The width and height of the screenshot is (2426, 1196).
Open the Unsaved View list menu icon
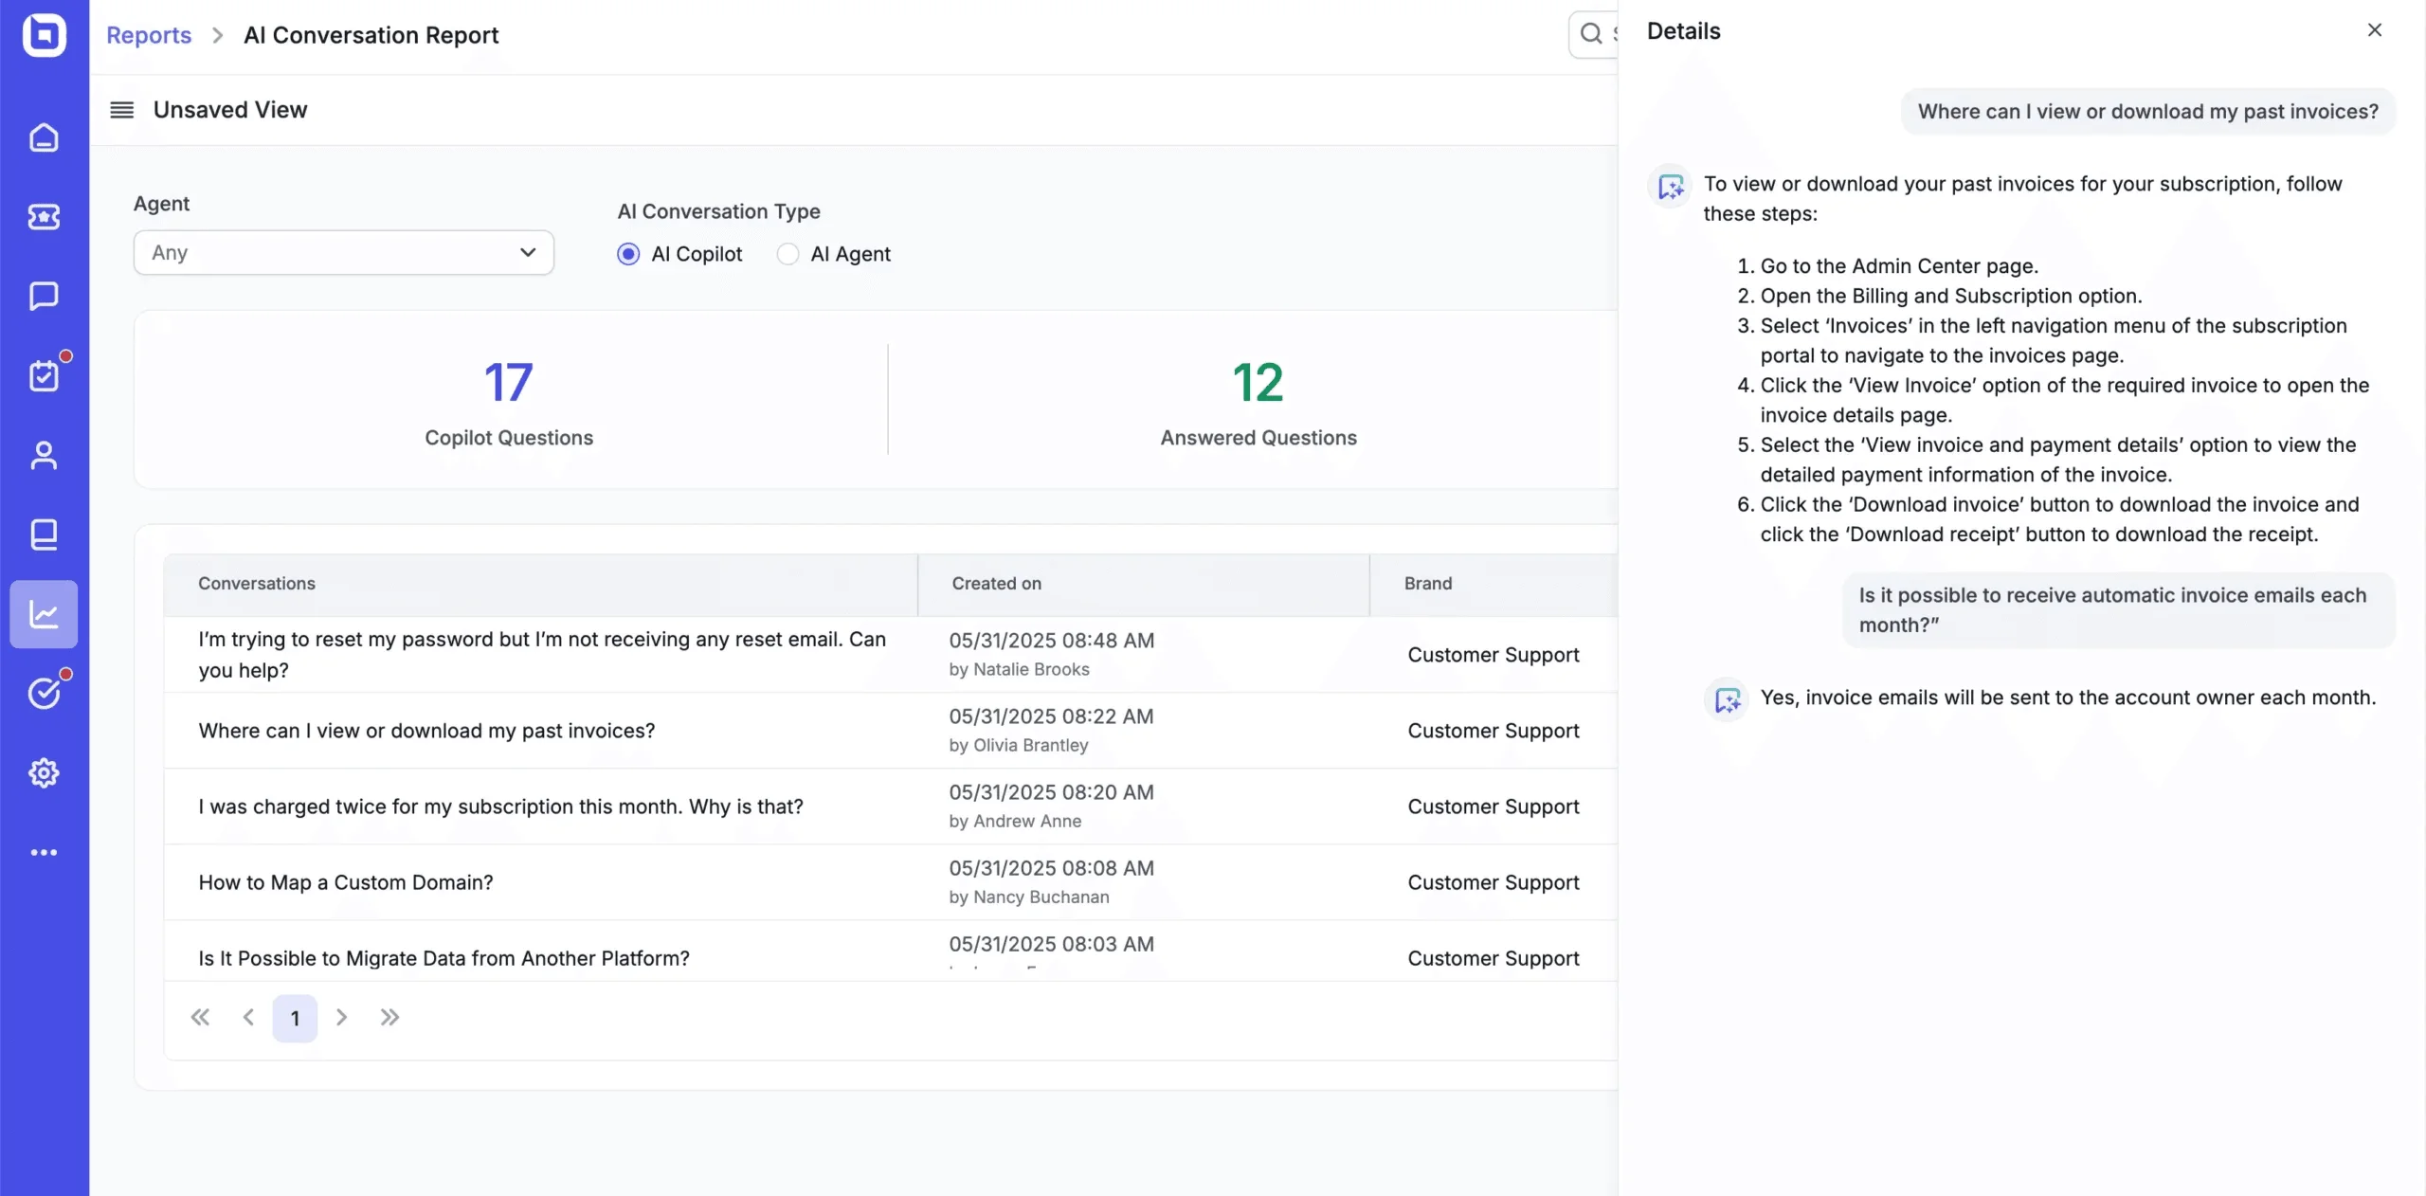click(122, 110)
